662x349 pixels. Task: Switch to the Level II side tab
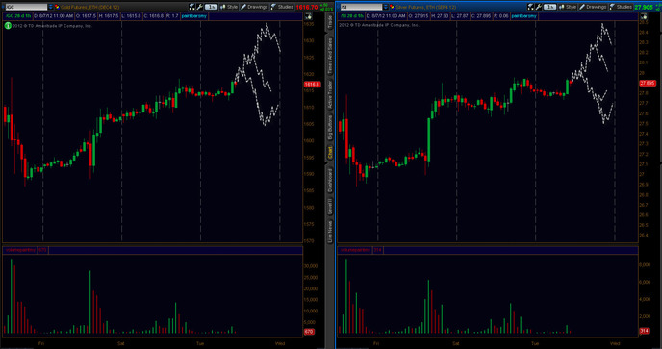click(330, 207)
